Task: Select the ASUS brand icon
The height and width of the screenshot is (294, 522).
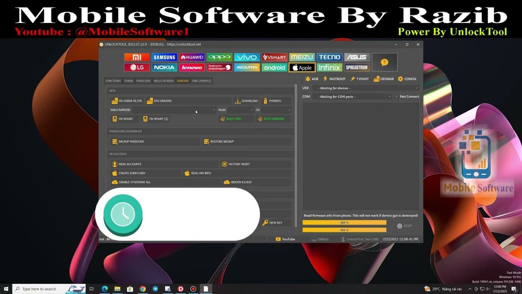Action: (x=357, y=57)
